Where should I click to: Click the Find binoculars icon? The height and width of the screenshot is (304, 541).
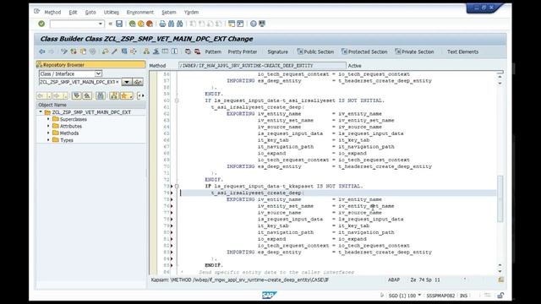(x=171, y=24)
